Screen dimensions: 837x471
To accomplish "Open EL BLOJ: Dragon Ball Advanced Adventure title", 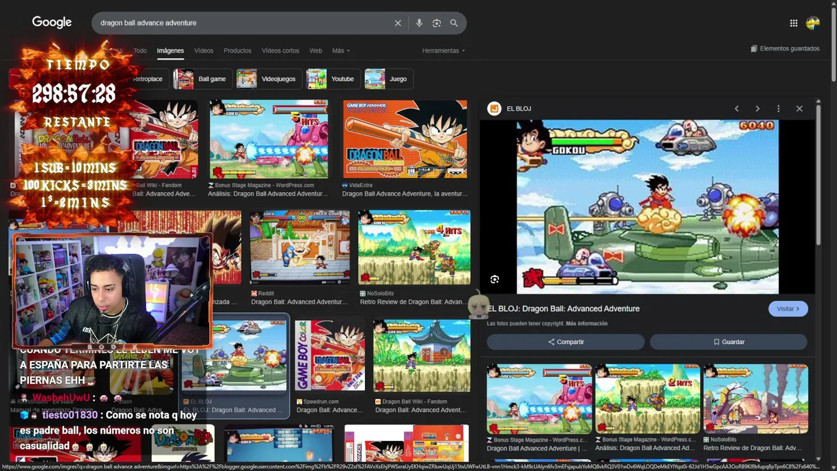I will click(563, 309).
